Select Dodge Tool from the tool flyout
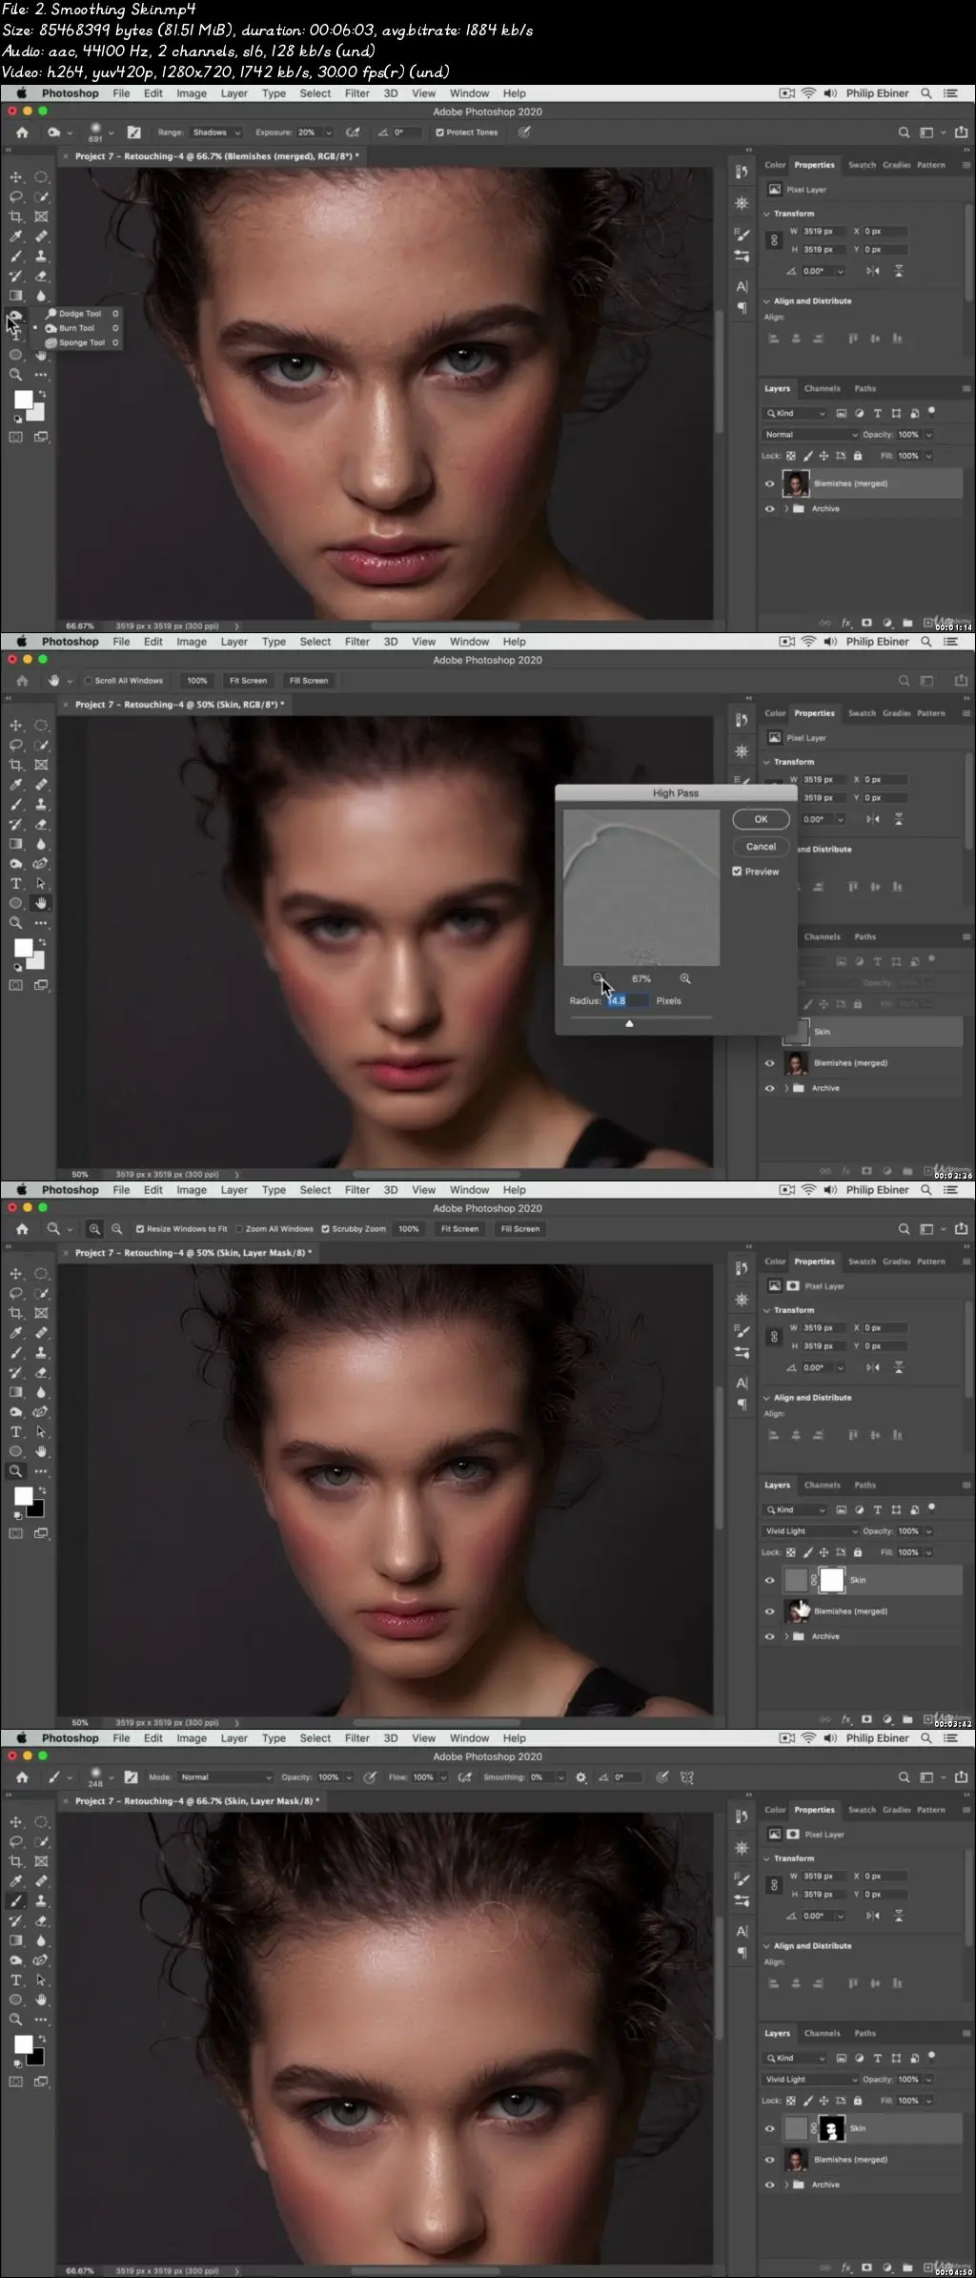 tap(80, 313)
